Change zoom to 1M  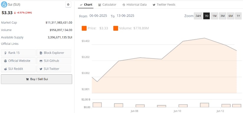pos(214,16)
